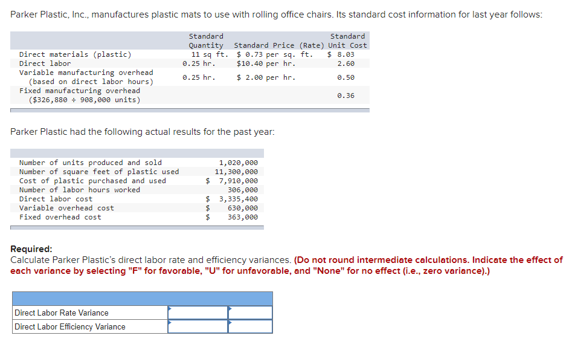Click '($326,880 ÷ 908,000 units)' text
The height and width of the screenshot is (344, 569).
point(84,100)
